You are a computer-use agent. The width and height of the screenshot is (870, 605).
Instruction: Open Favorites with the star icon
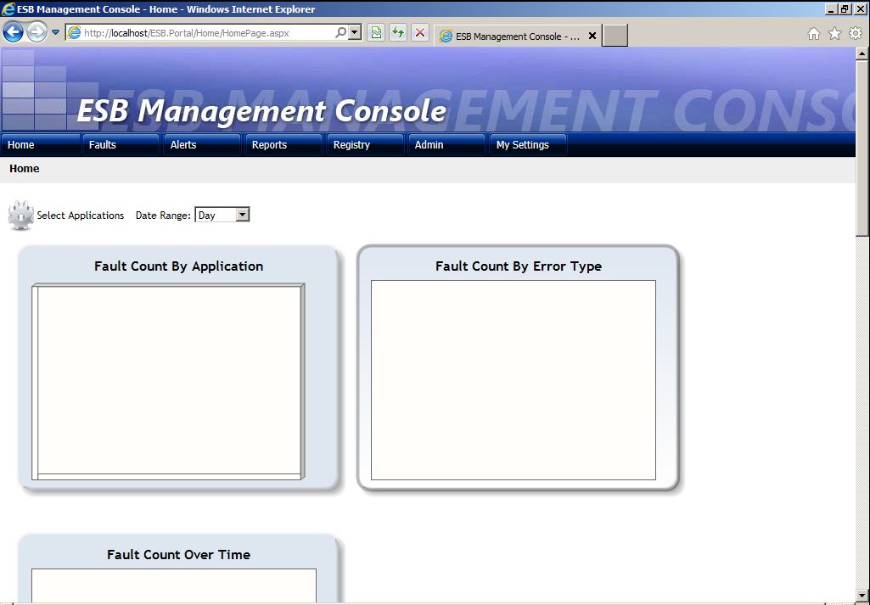tap(834, 32)
